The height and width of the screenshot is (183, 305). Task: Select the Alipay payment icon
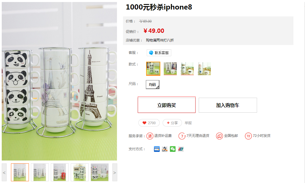pos(165,149)
